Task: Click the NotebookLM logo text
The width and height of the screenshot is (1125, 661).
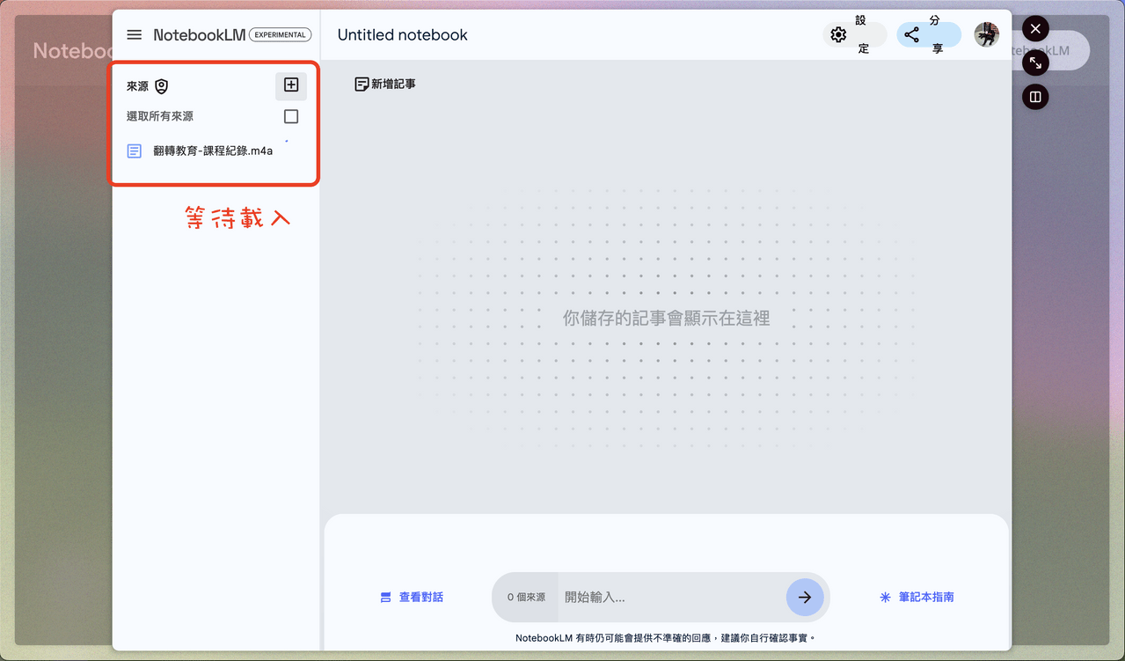Action: pyautogui.click(x=200, y=35)
